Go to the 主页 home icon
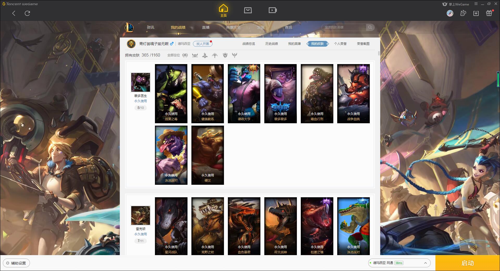500x271 pixels. tap(223, 11)
